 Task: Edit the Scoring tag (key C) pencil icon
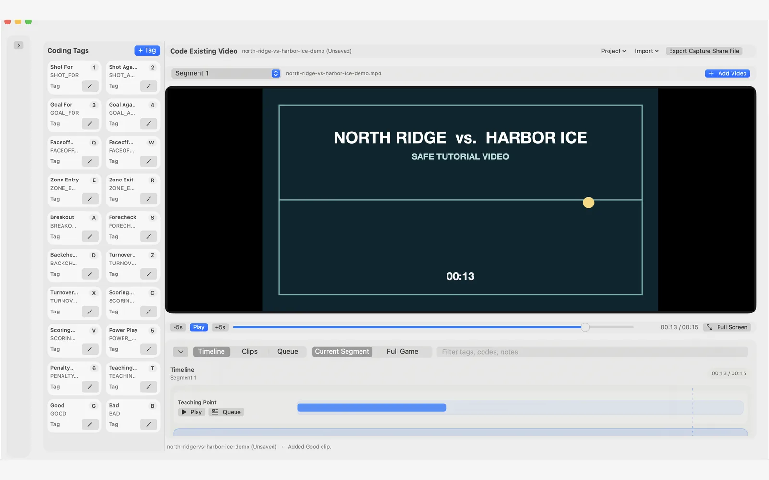[x=149, y=312]
